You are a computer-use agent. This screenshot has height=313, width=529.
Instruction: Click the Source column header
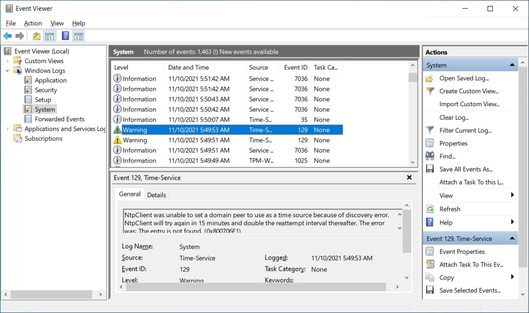262,67
